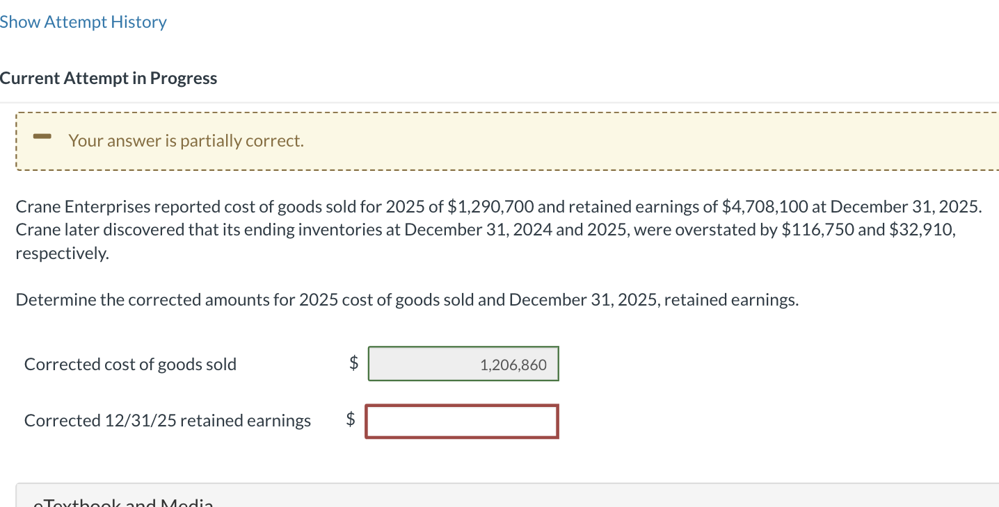Click the 'Corrected cost of goods sold' label
Screen dimensions: 999x507
[130, 365]
